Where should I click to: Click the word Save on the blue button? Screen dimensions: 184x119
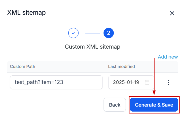tap(167, 105)
